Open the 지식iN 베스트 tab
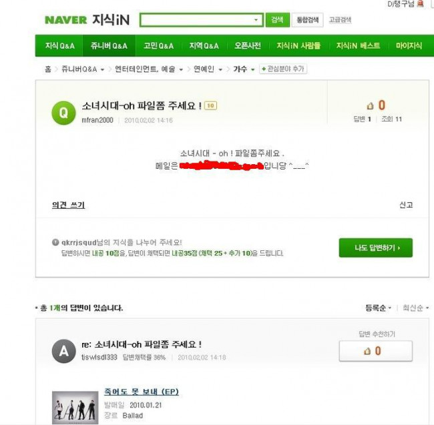This screenshot has width=434, height=425. click(358, 45)
